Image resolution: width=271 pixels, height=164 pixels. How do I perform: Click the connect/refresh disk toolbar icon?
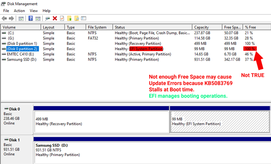[48, 19]
